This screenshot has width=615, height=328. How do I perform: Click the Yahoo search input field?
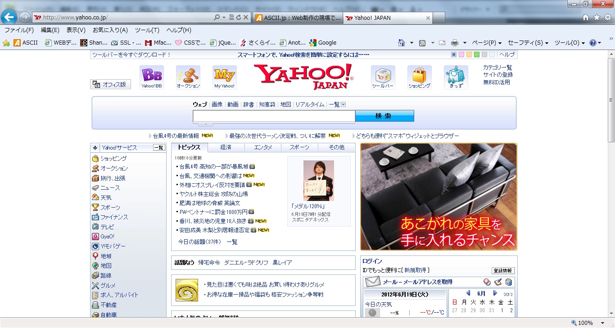click(x=274, y=116)
